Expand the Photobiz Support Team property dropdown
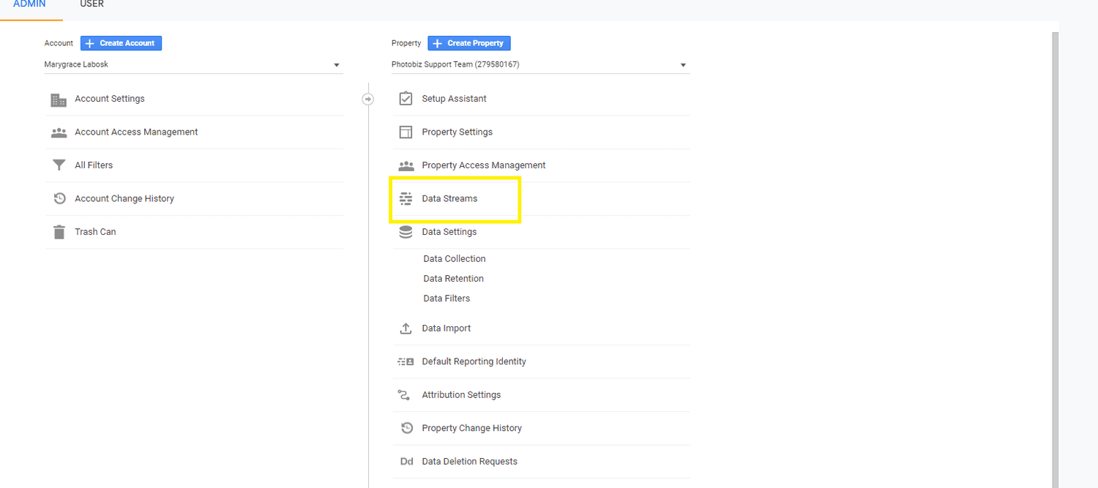 (x=682, y=64)
